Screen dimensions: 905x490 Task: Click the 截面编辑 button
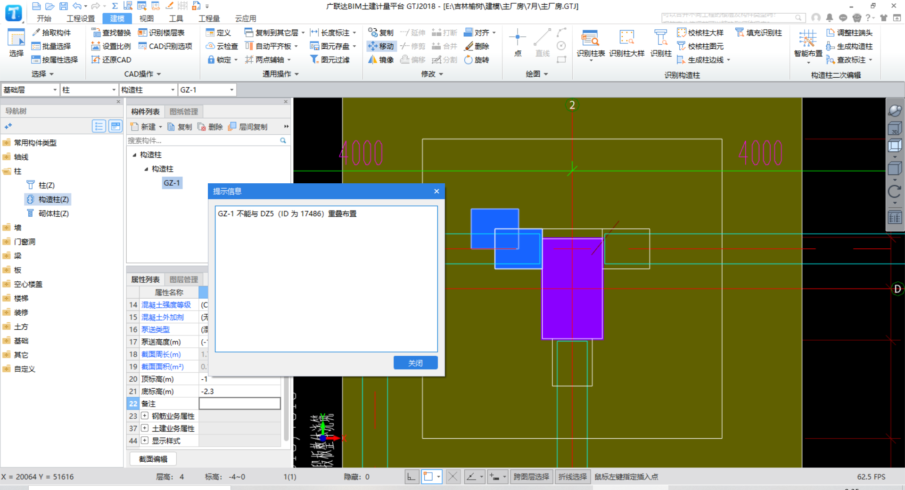point(153,458)
